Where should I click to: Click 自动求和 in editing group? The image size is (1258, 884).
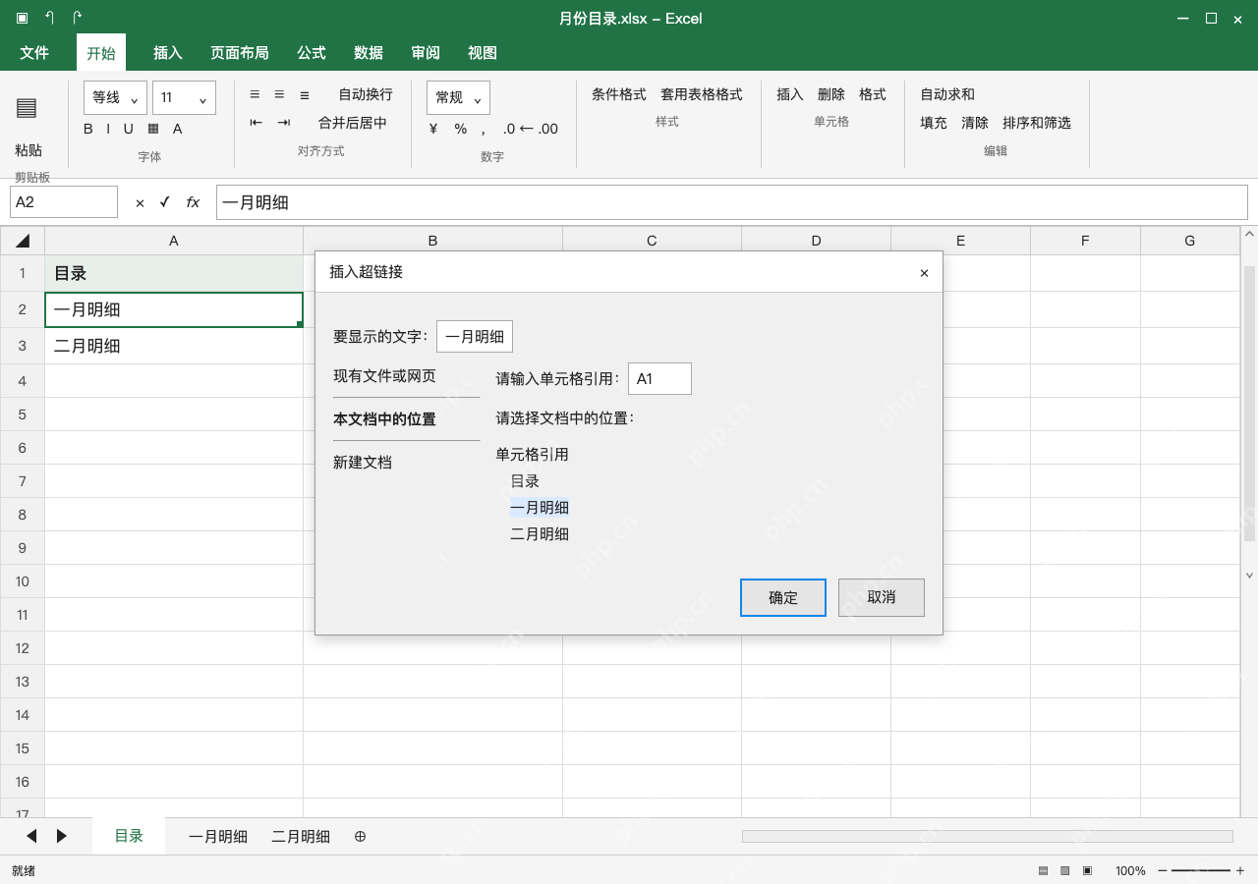click(947, 94)
